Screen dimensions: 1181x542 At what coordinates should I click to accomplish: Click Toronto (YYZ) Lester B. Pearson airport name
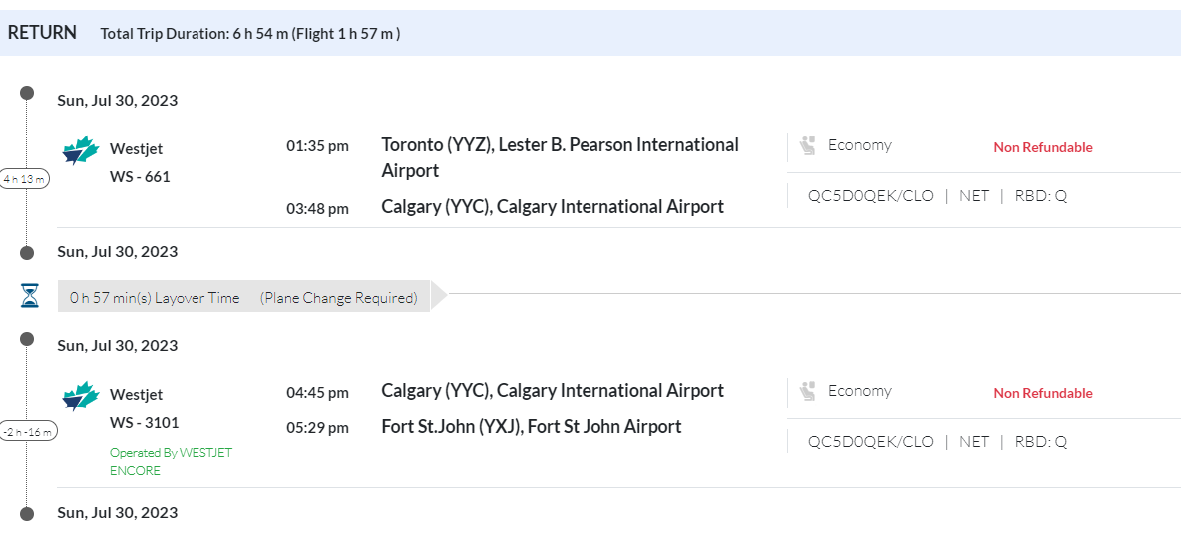tap(560, 157)
